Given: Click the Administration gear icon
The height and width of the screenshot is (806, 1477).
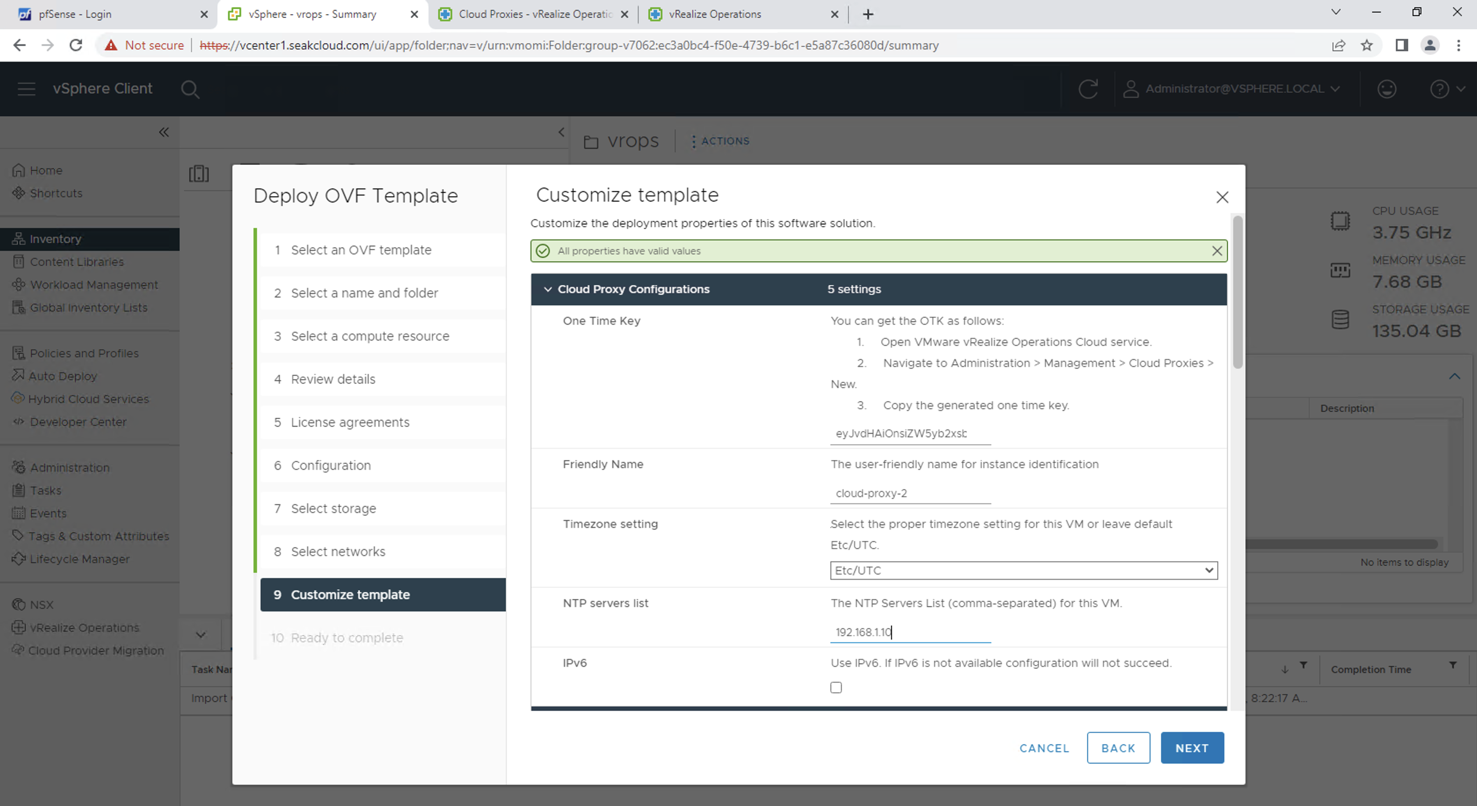Looking at the screenshot, I should click(x=18, y=467).
